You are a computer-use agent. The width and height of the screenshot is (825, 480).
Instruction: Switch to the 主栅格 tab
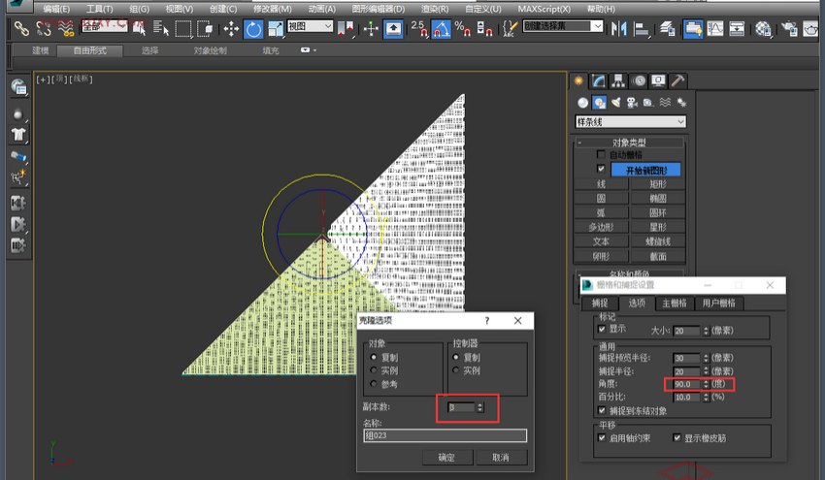(x=674, y=303)
